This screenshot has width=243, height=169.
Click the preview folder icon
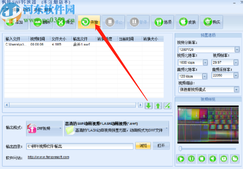pos(235,159)
